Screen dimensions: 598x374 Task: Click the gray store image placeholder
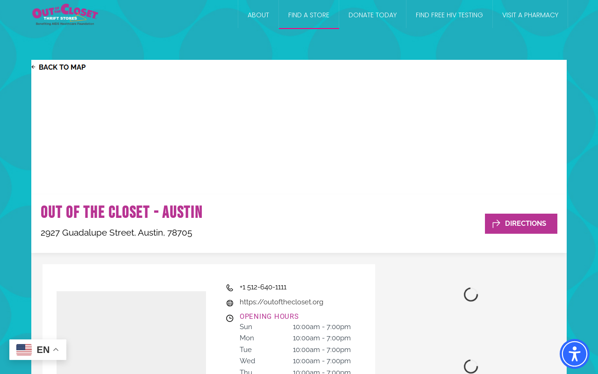coord(131,332)
